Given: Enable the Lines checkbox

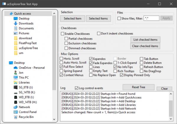Looking at the screenshot, I should pyautogui.click(x=91, y=67).
